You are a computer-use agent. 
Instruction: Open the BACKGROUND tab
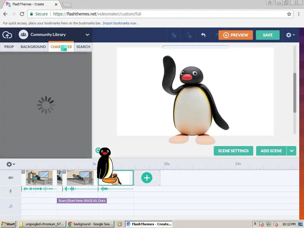(x=33, y=47)
